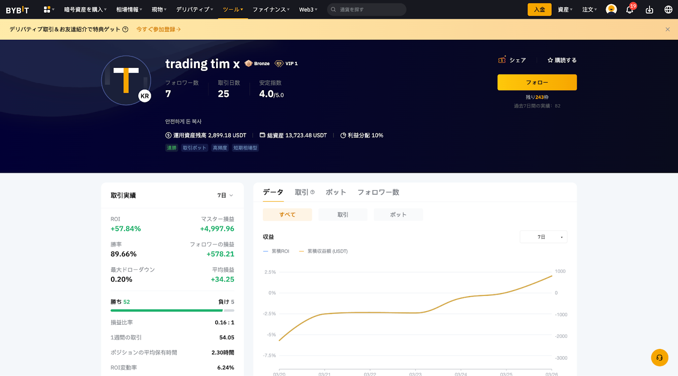Switch to 取引 main tab

(x=301, y=192)
